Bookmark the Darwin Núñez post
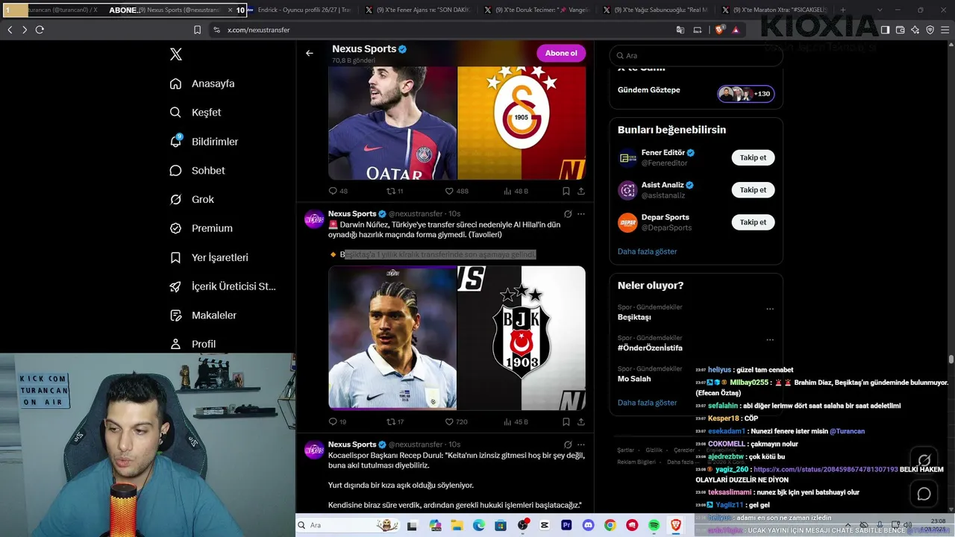955x537 pixels. pos(566,421)
